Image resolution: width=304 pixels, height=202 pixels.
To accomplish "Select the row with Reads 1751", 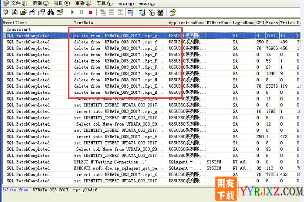I will point(151,36).
